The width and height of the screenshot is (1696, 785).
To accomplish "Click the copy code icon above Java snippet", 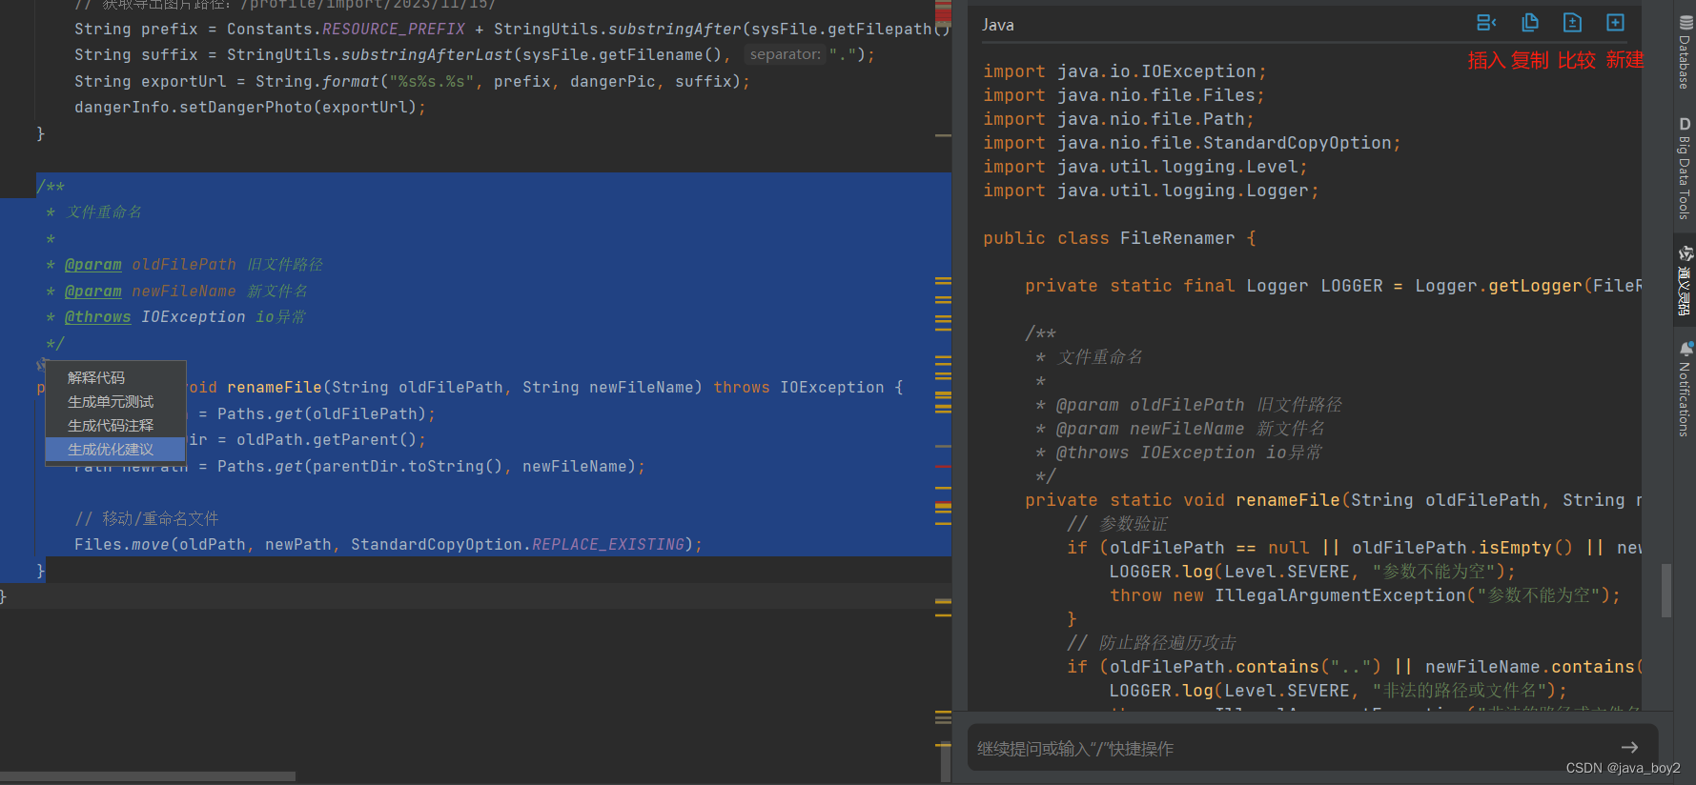I will tap(1530, 23).
